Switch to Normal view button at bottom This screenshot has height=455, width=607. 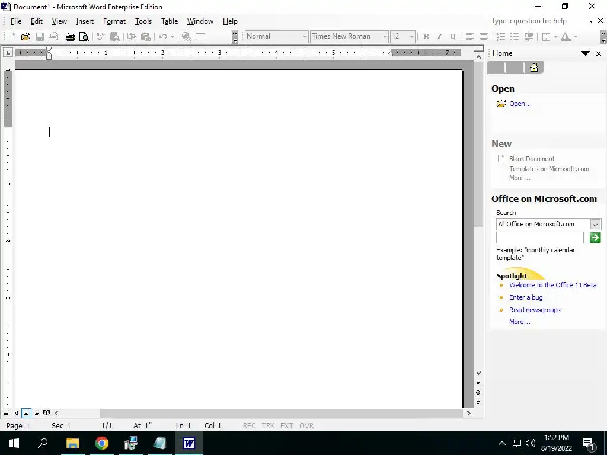[x=6, y=413]
